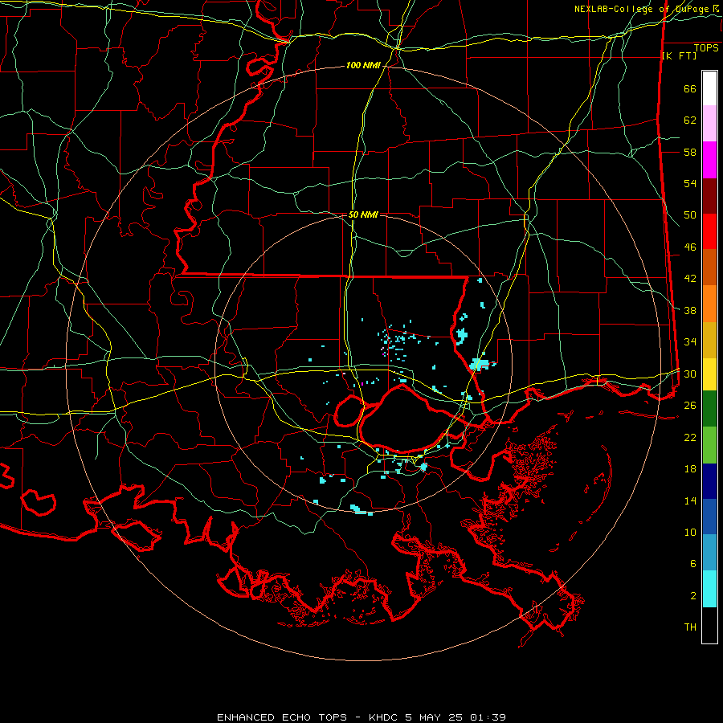Click the light pink 62 kft legend swatch
The image size is (723, 723).
(x=709, y=124)
